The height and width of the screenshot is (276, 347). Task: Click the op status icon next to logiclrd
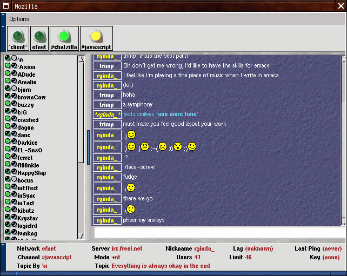(8, 224)
